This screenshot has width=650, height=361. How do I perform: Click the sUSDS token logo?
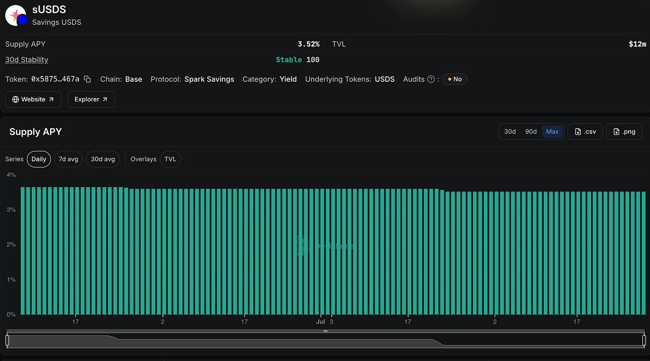16,16
